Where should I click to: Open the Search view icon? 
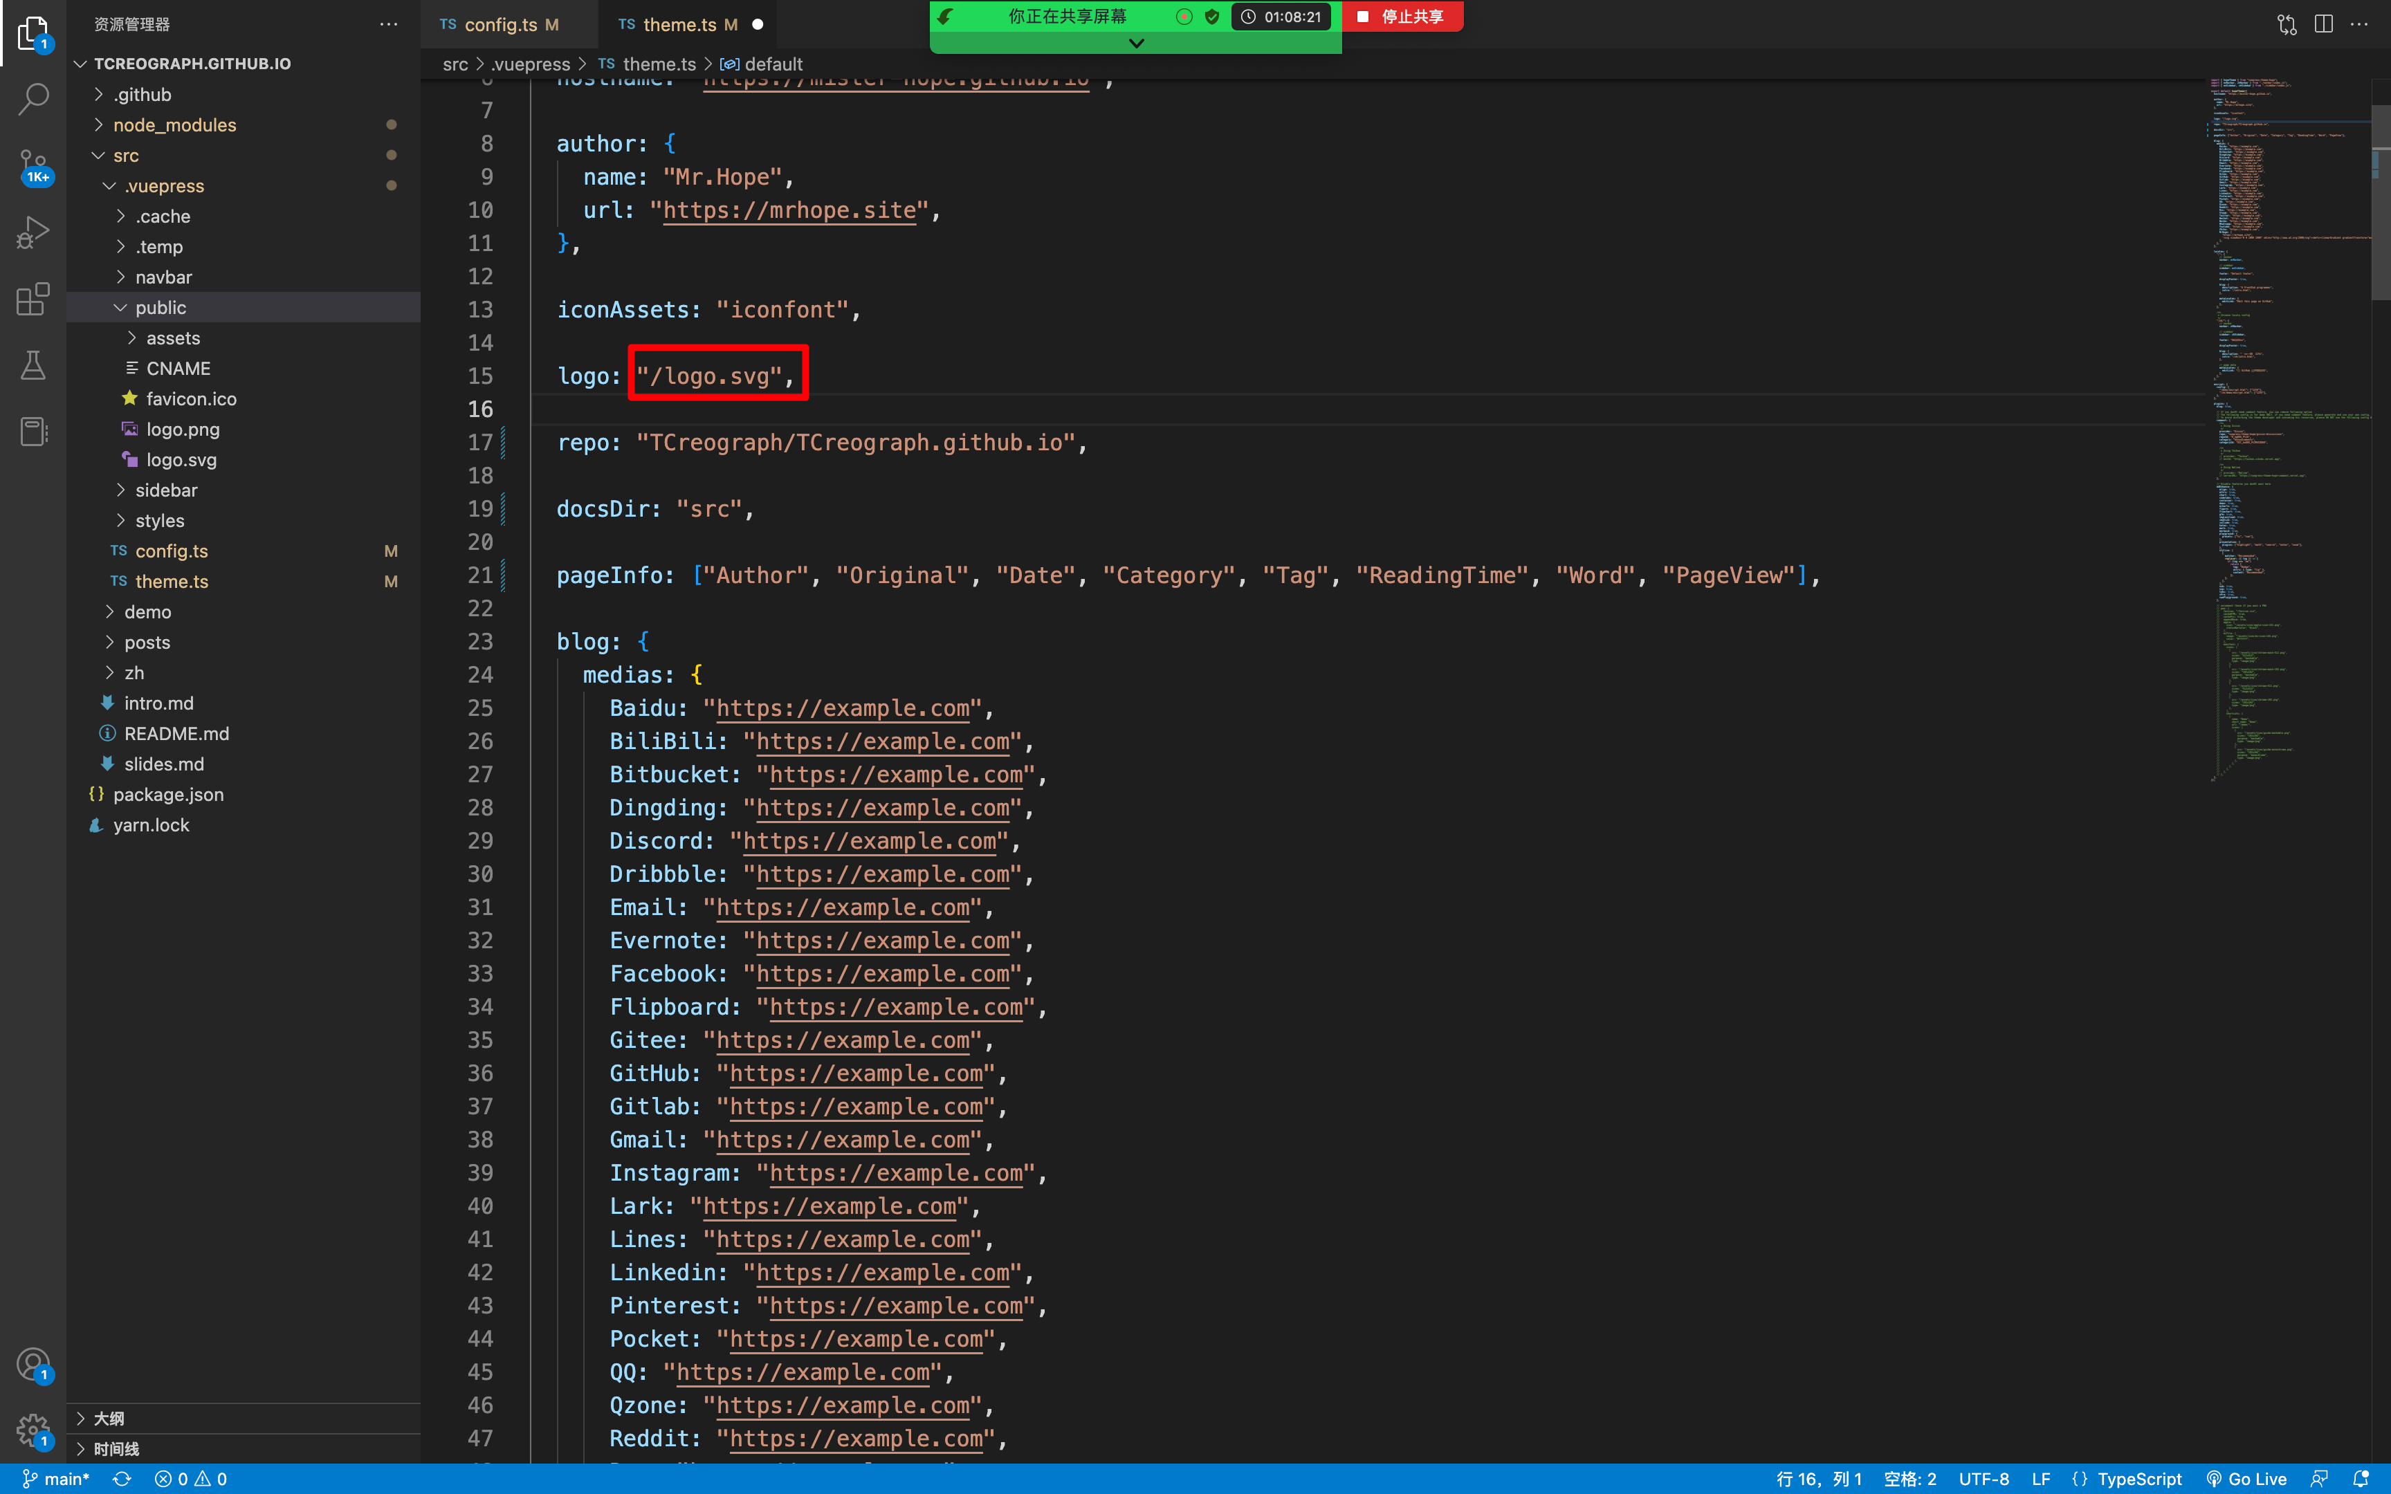pyautogui.click(x=33, y=99)
